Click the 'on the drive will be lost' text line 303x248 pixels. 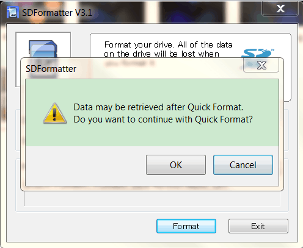(x=161, y=54)
